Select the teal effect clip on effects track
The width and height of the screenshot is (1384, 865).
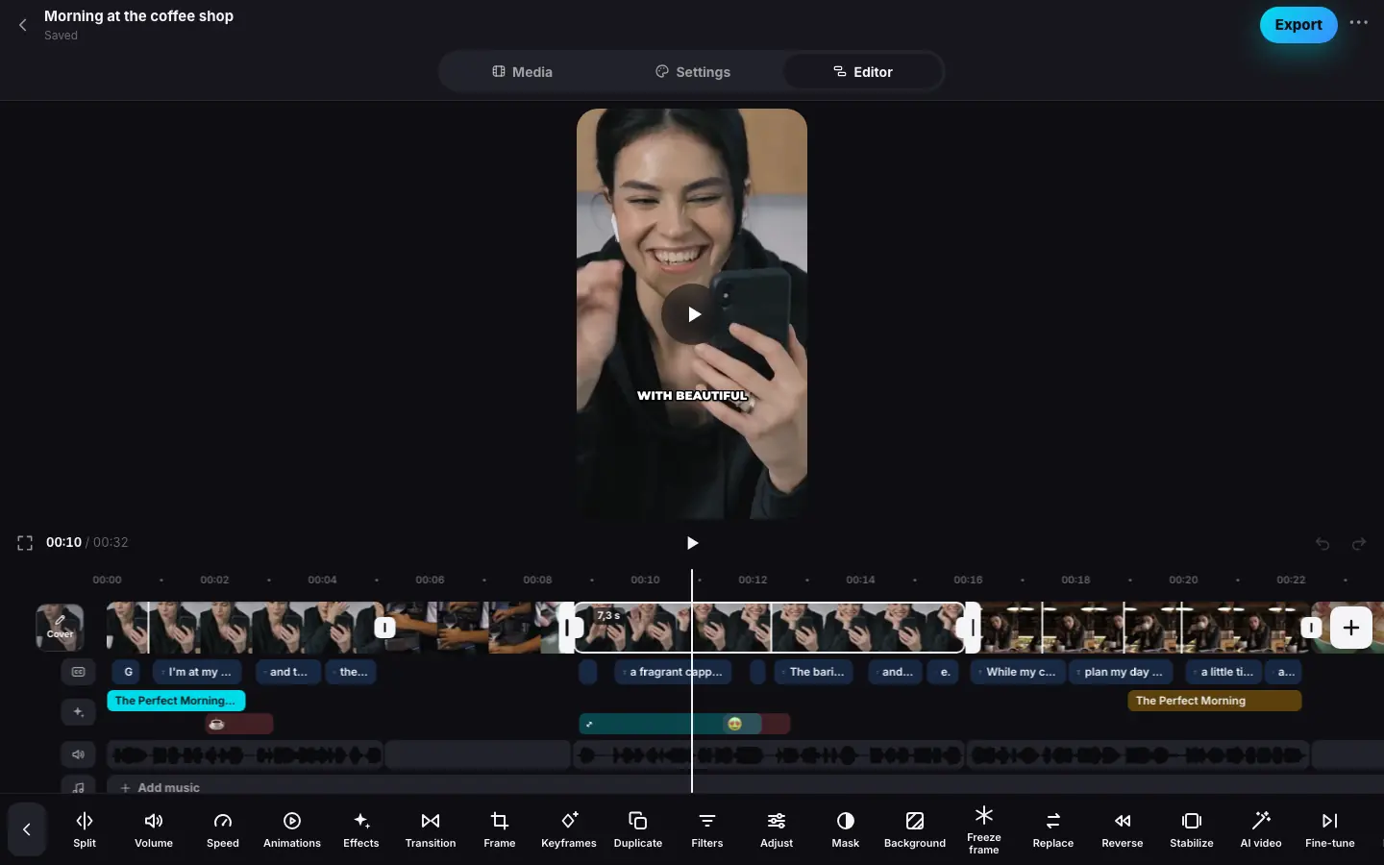(x=651, y=724)
